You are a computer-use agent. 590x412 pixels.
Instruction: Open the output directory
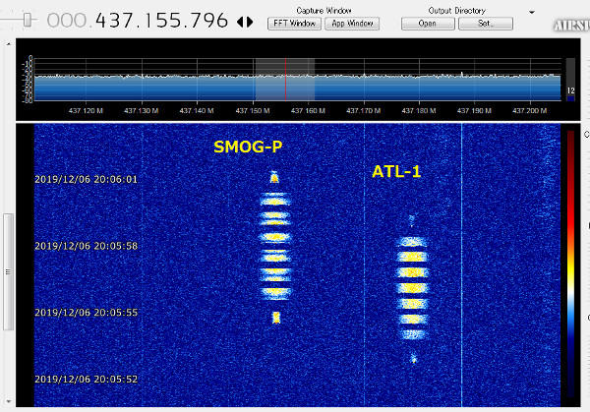coord(427,23)
